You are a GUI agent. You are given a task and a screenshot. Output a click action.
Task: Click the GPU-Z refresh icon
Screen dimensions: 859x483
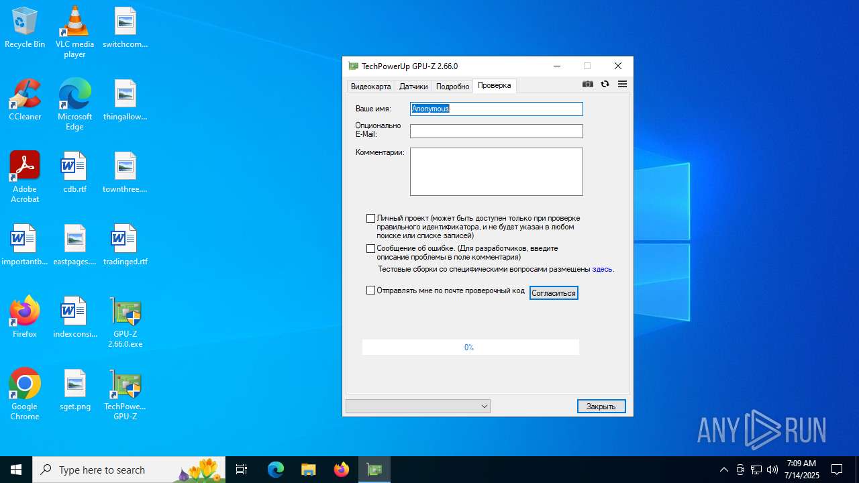tap(605, 85)
